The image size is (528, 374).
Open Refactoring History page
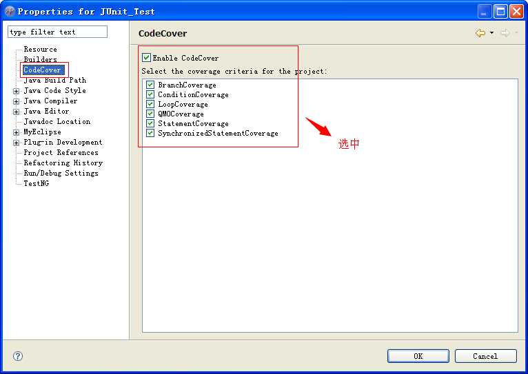(63, 163)
